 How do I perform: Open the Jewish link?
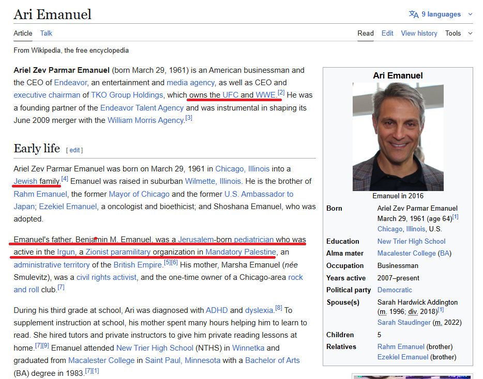[x=25, y=181]
